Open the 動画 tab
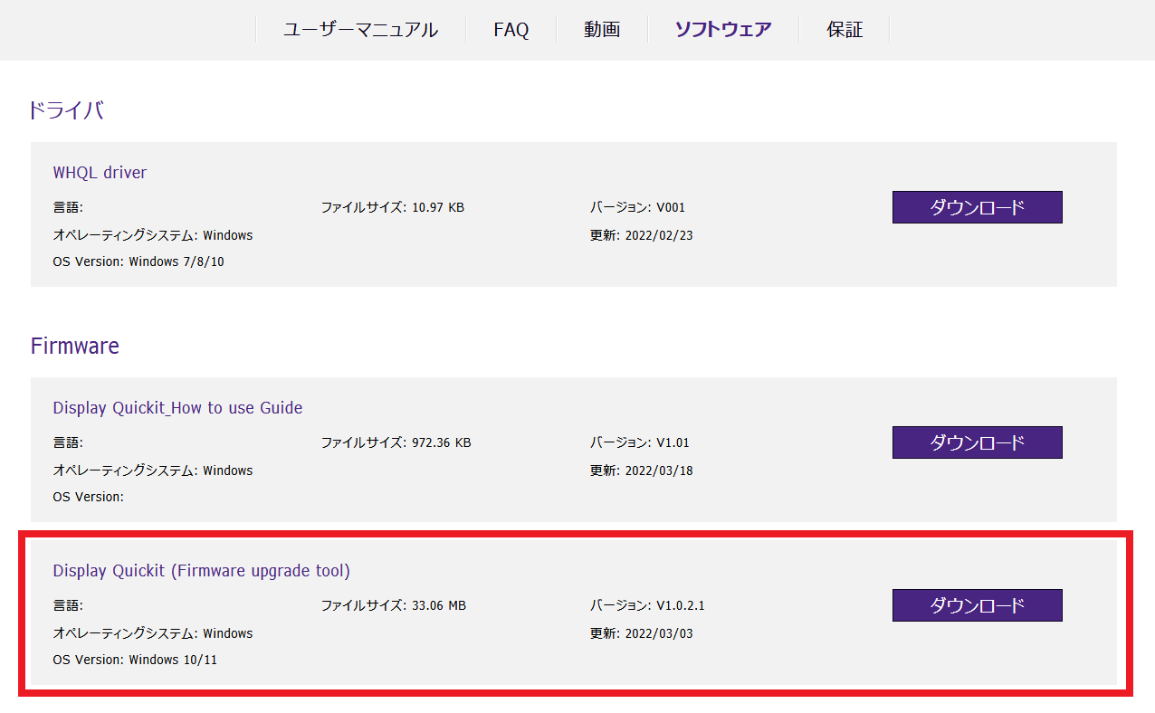1155x713 pixels. (x=602, y=29)
